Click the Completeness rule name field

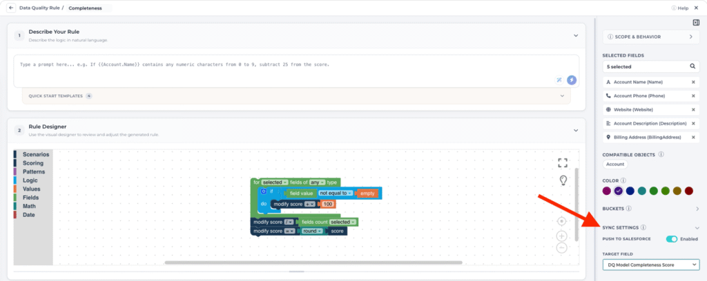[x=88, y=8]
